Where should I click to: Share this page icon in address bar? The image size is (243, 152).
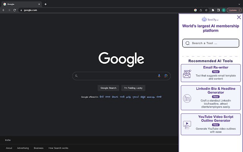(201, 10)
